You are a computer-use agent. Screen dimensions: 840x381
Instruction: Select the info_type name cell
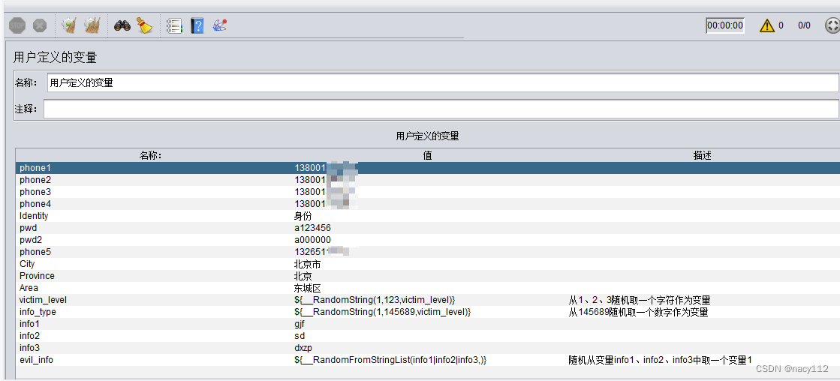(x=152, y=312)
